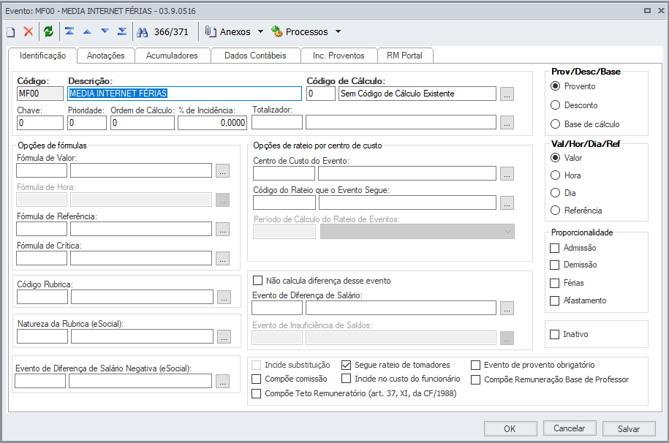
Task: Go to last record arrow icon
Action: (x=122, y=31)
